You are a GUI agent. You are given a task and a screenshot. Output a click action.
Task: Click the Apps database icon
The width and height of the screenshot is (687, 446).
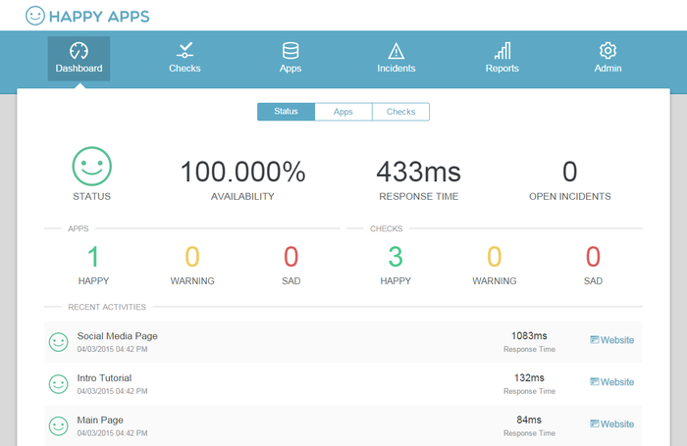click(x=291, y=51)
